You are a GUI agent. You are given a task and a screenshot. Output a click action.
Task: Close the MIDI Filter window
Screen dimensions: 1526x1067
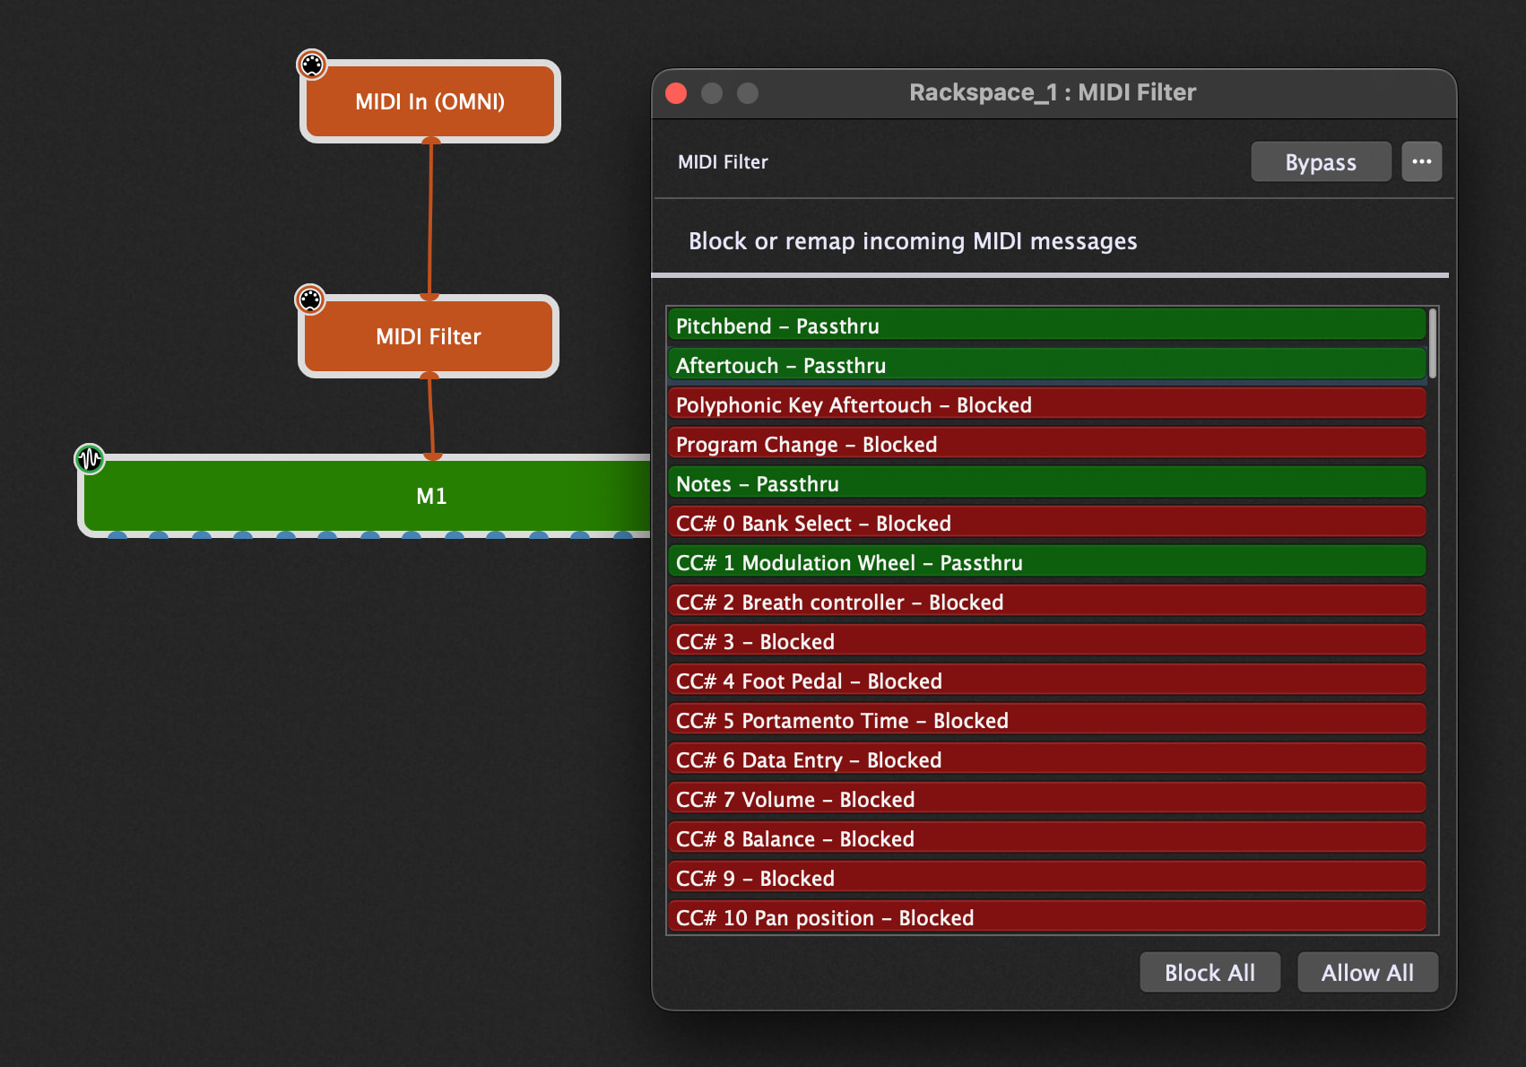pos(676,93)
